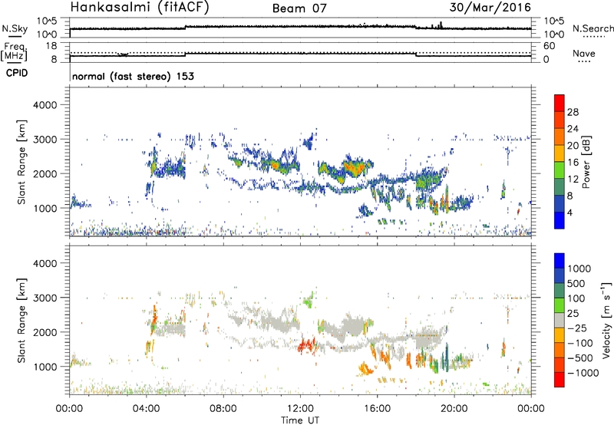Viewport: 614px width, 425px height.
Task: Click the red velocity patch near 12:00 UT
Action: coord(306,345)
